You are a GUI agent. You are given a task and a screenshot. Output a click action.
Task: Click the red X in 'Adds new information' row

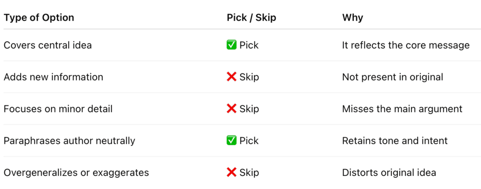pyautogui.click(x=232, y=77)
